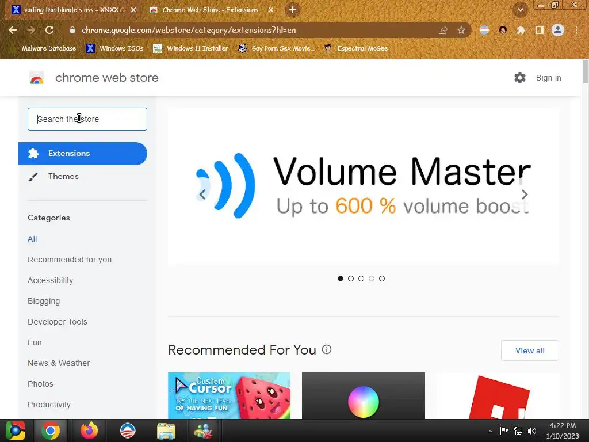The image size is (589, 442).
Task: Click the avatar extension icon in toolbar
Action: (x=503, y=31)
